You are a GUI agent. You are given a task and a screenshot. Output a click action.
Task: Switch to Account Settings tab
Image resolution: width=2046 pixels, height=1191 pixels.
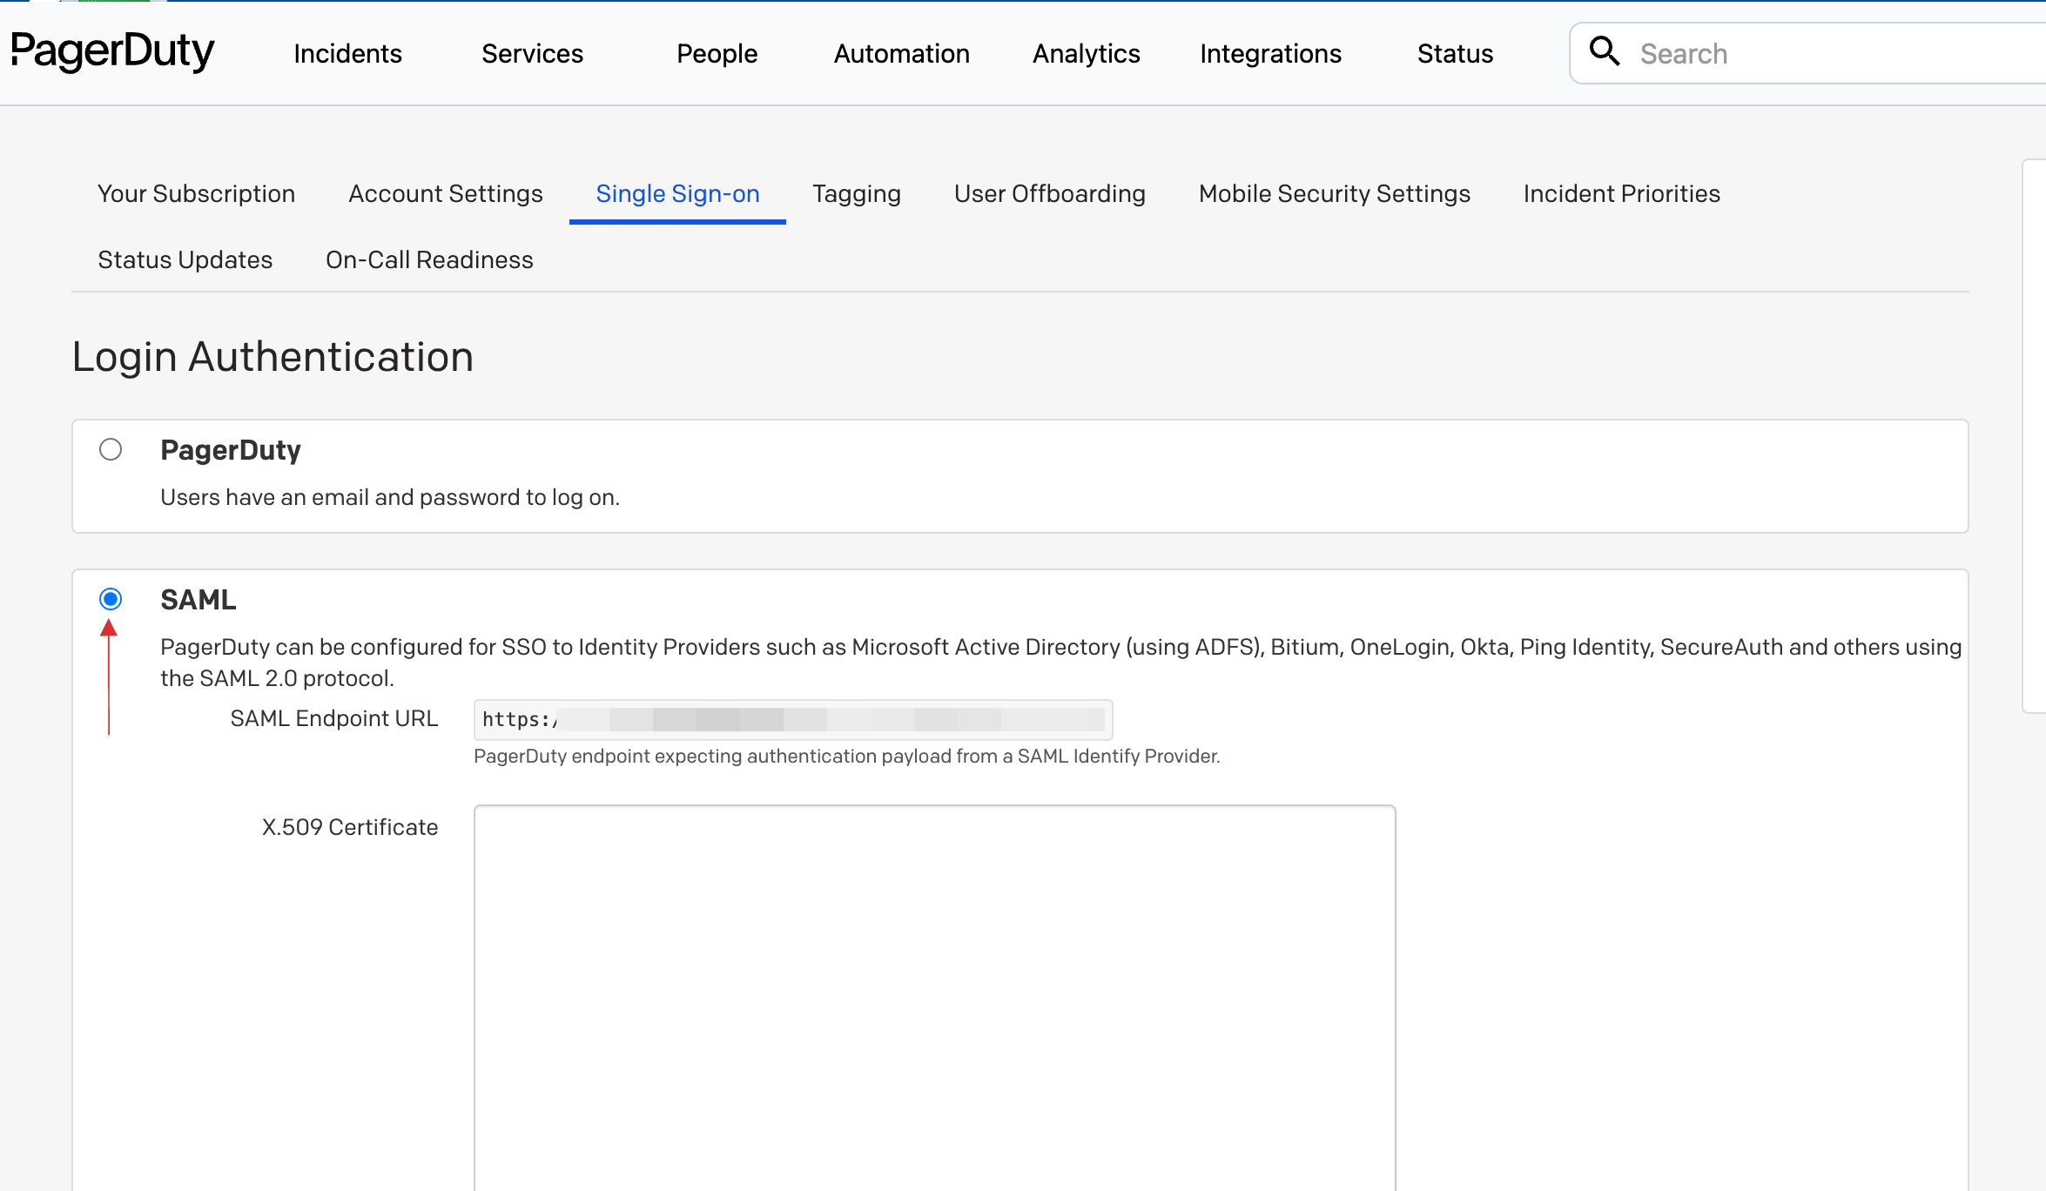coord(445,193)
